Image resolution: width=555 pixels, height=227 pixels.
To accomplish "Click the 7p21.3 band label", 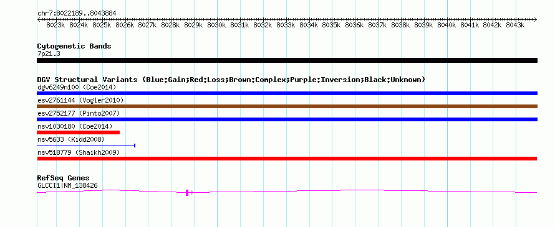I will (49, 53).
